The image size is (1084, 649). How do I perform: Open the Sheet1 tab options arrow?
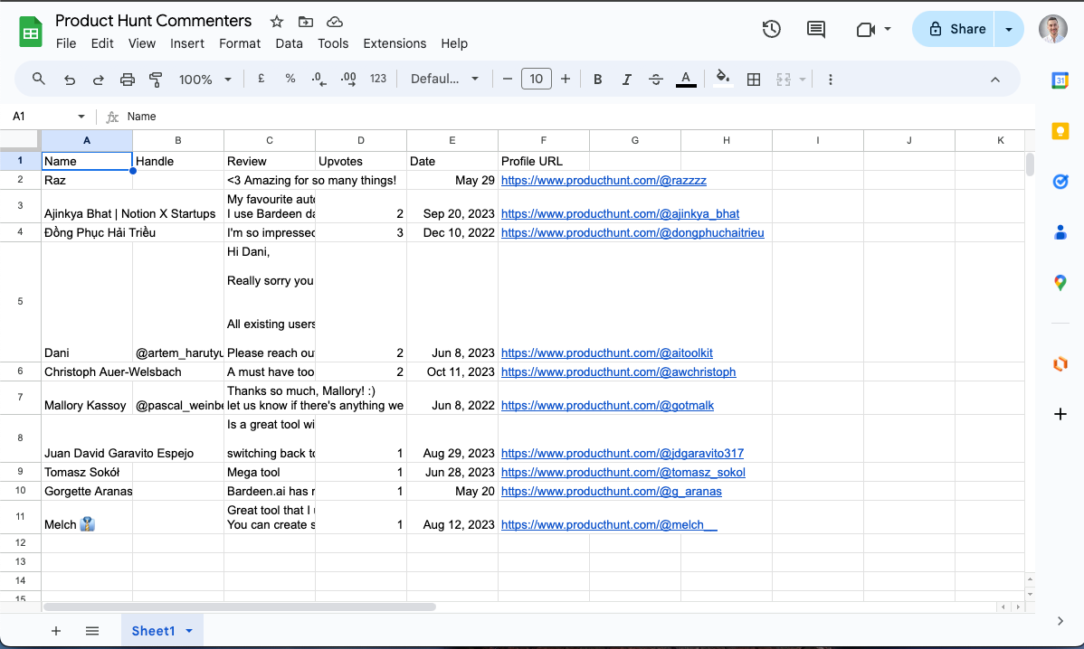(189, 631)
